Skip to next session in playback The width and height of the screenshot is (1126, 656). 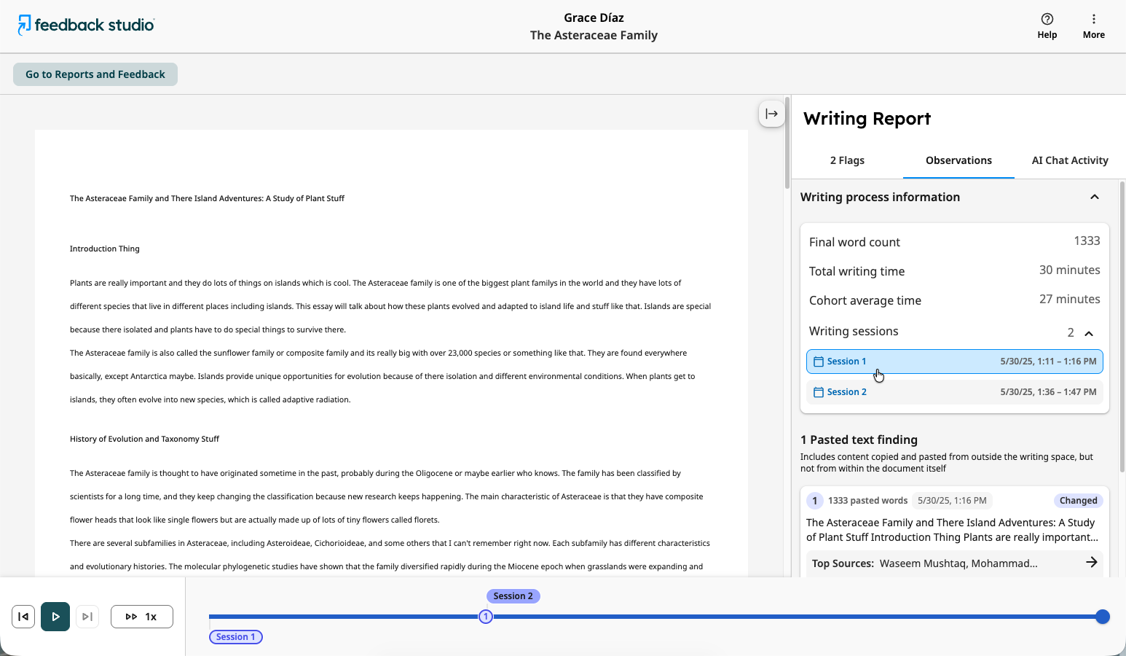pyautogui.click(x=87, y=617)
